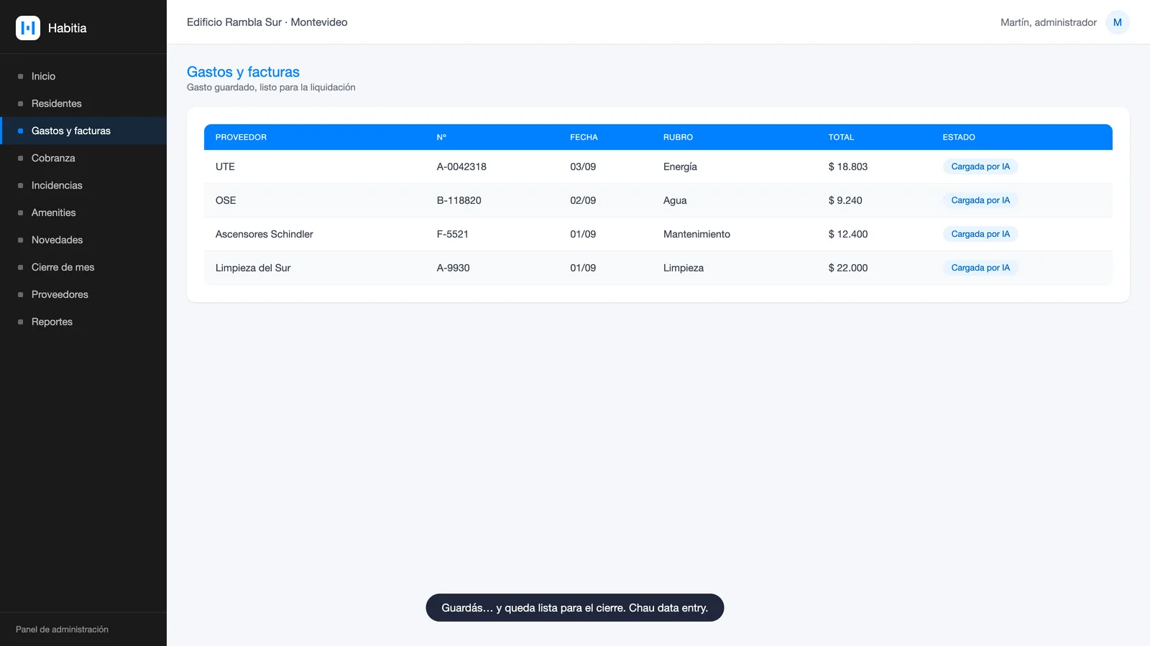Click 'Cargada por IA' badge for OSE

980,200
